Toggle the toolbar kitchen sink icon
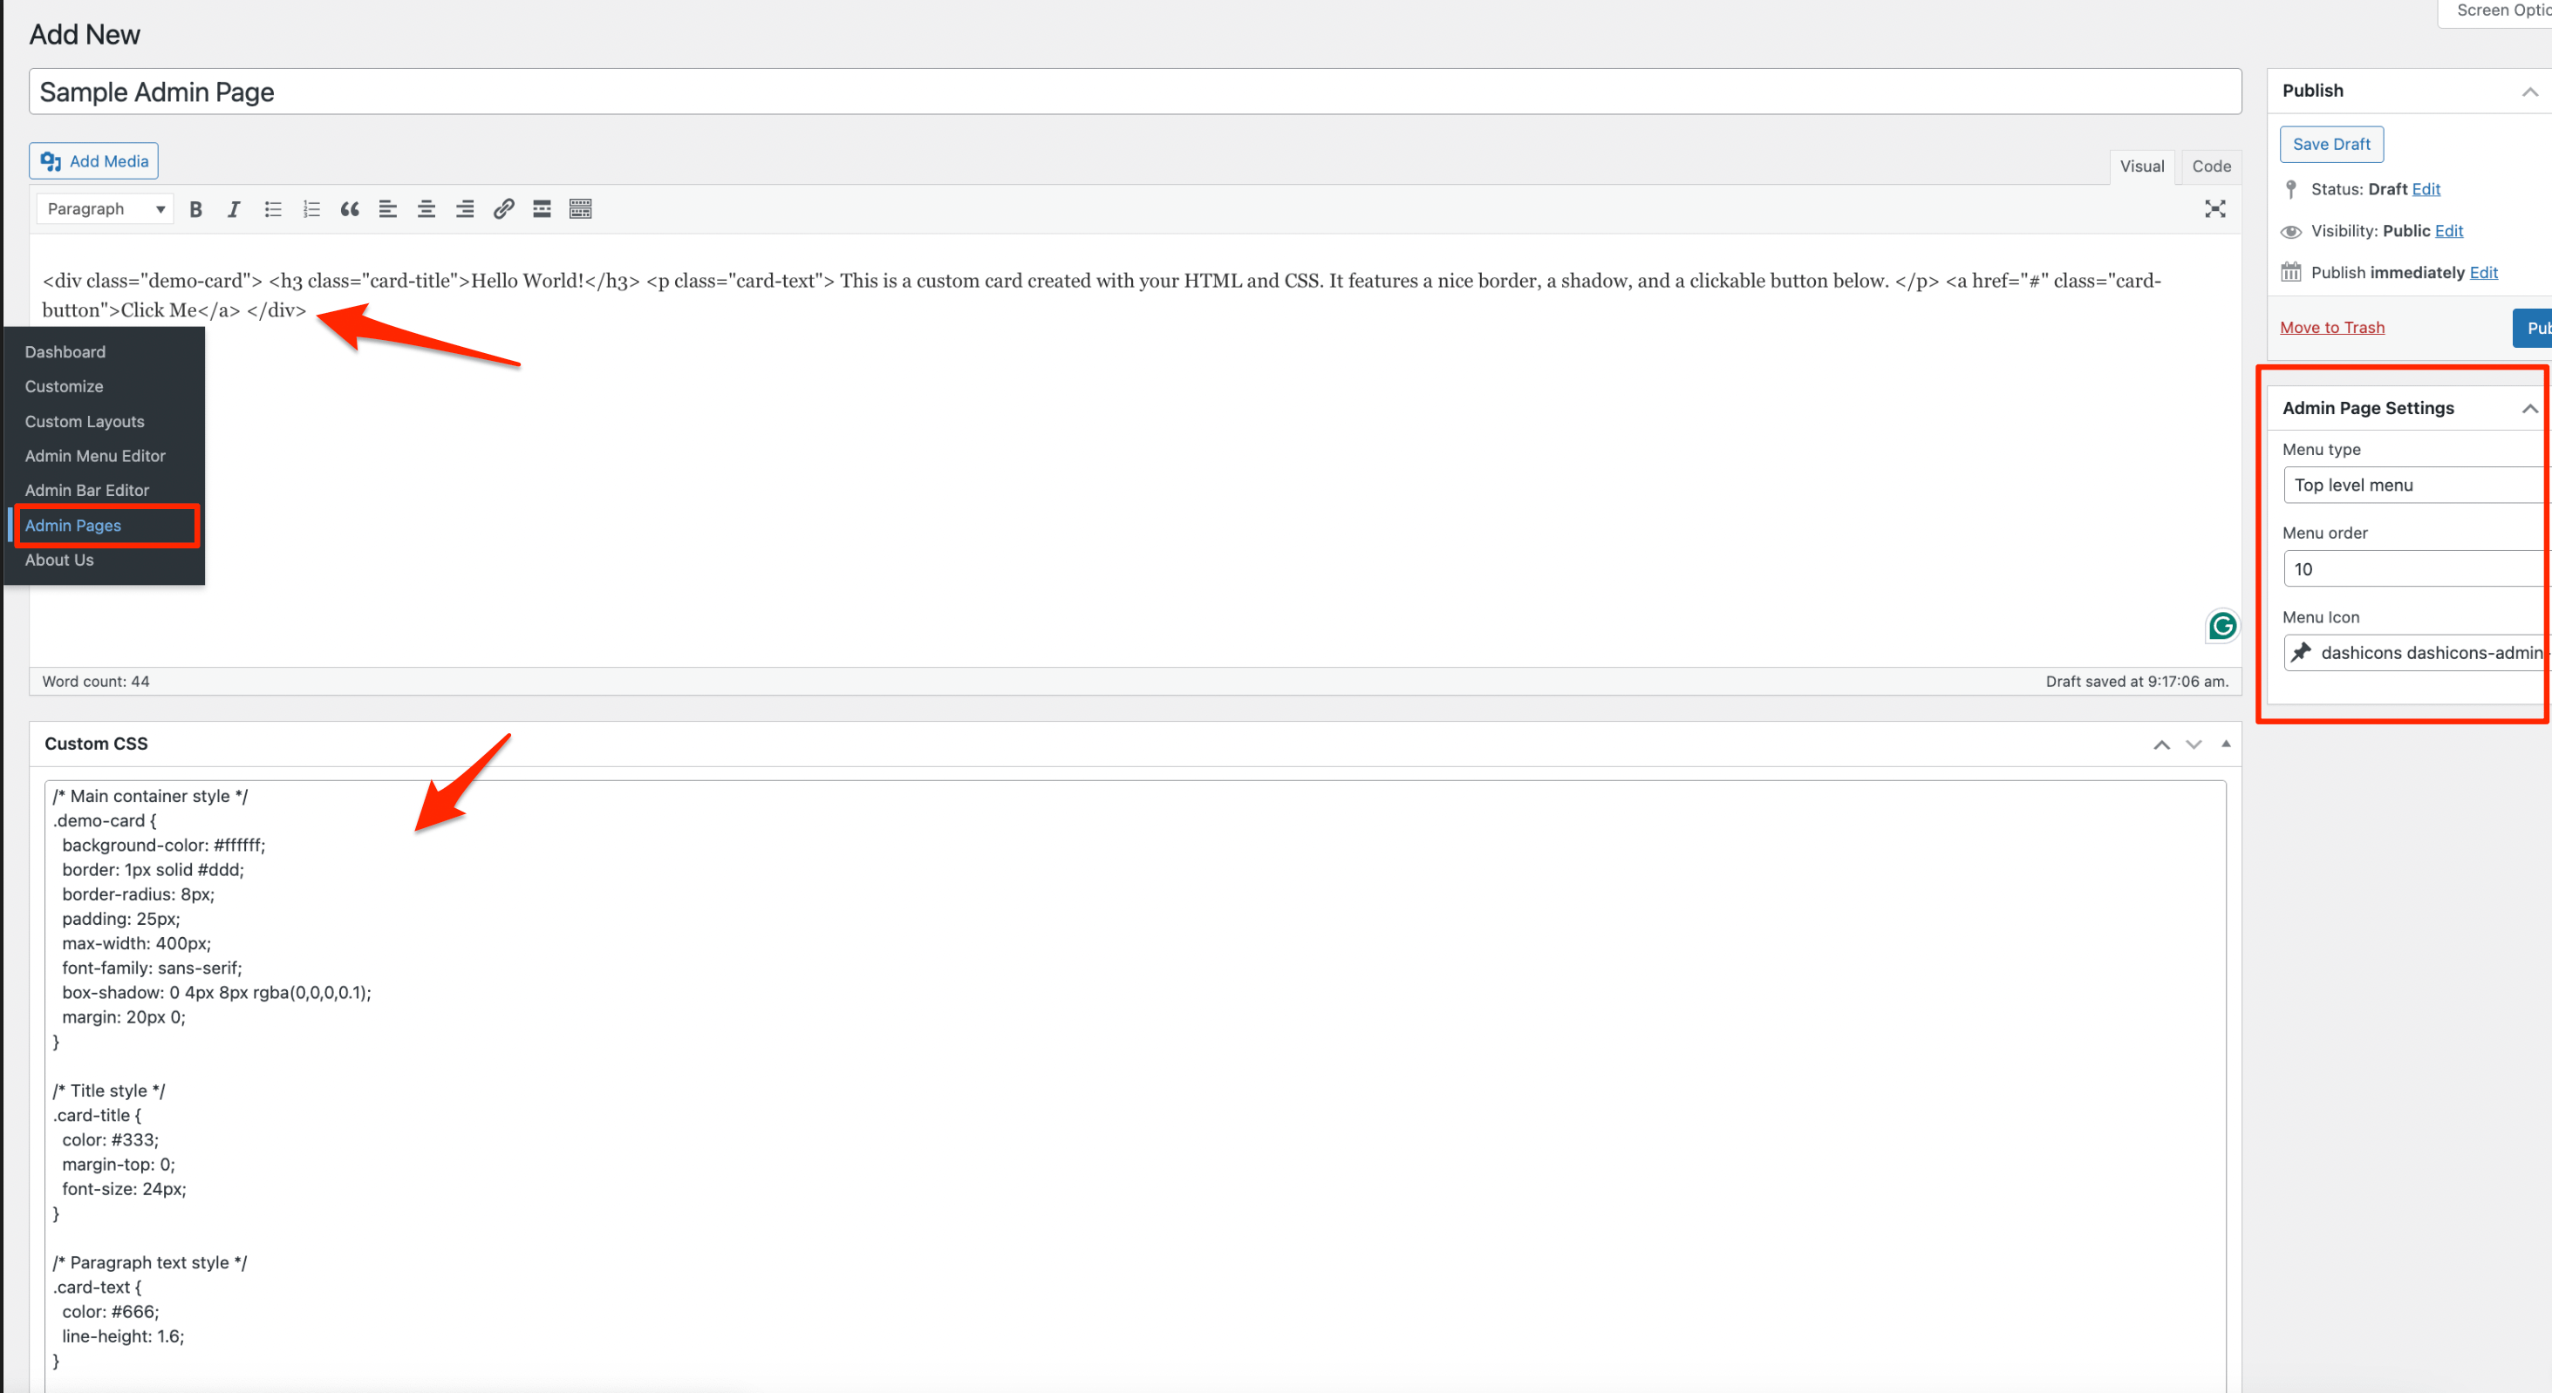The height and width of the screenshot is (1393, 2552). [x=581, y=209]
